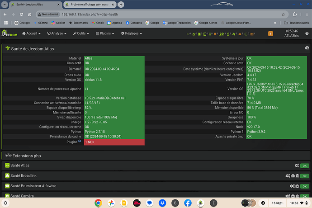Click the browser home button
Viewport: 312px width, 208px height.
point(30,14)
